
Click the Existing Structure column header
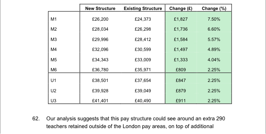click(143, 8)
